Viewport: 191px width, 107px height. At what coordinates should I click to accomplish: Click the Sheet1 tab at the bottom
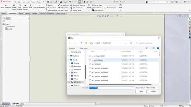pyautogui.click(x=15, y=104)
